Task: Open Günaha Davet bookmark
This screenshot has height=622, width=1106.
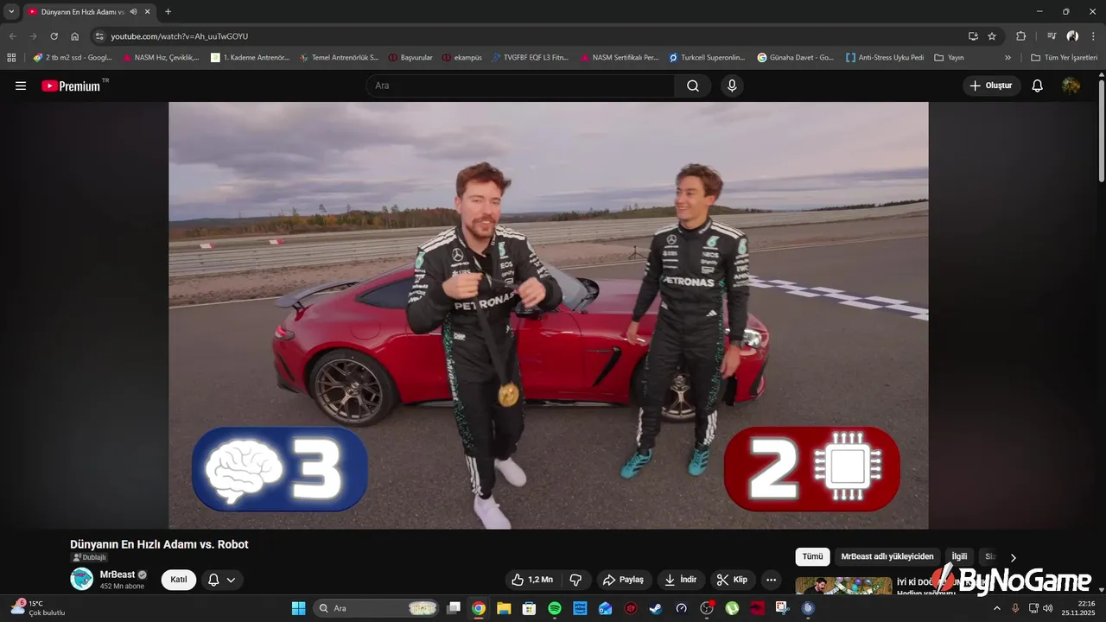Action: click(795, 57)
